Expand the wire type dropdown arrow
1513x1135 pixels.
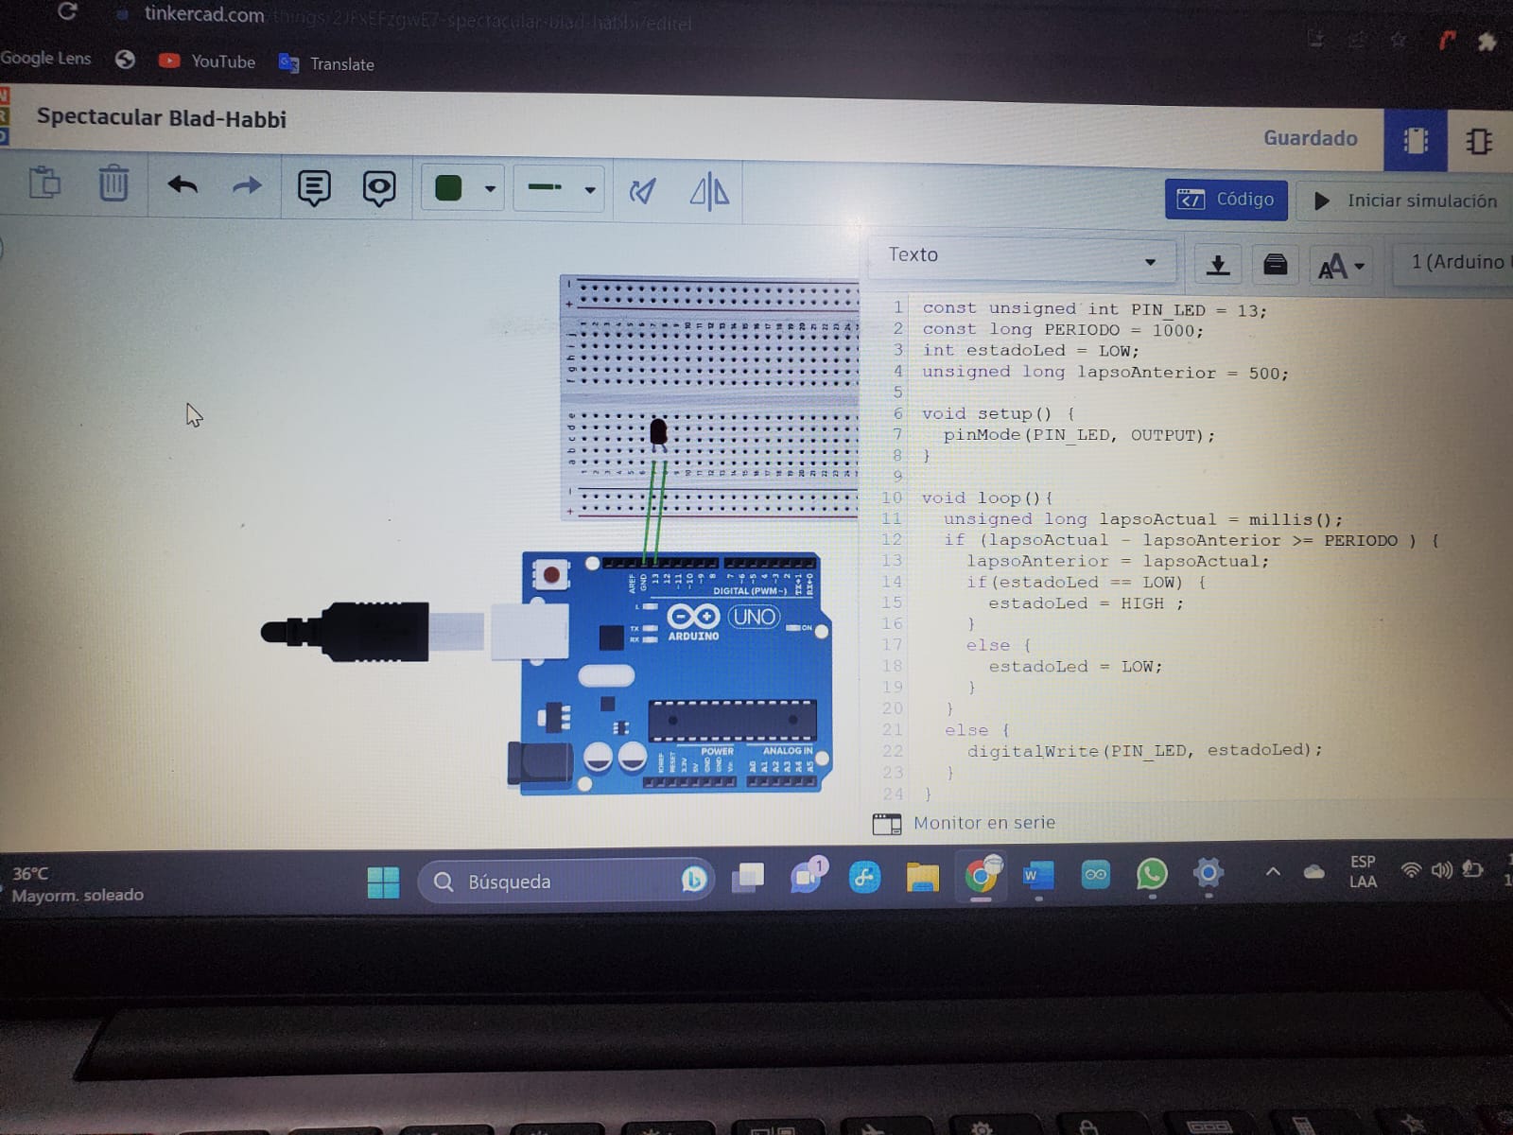click(x=590, y=190)
